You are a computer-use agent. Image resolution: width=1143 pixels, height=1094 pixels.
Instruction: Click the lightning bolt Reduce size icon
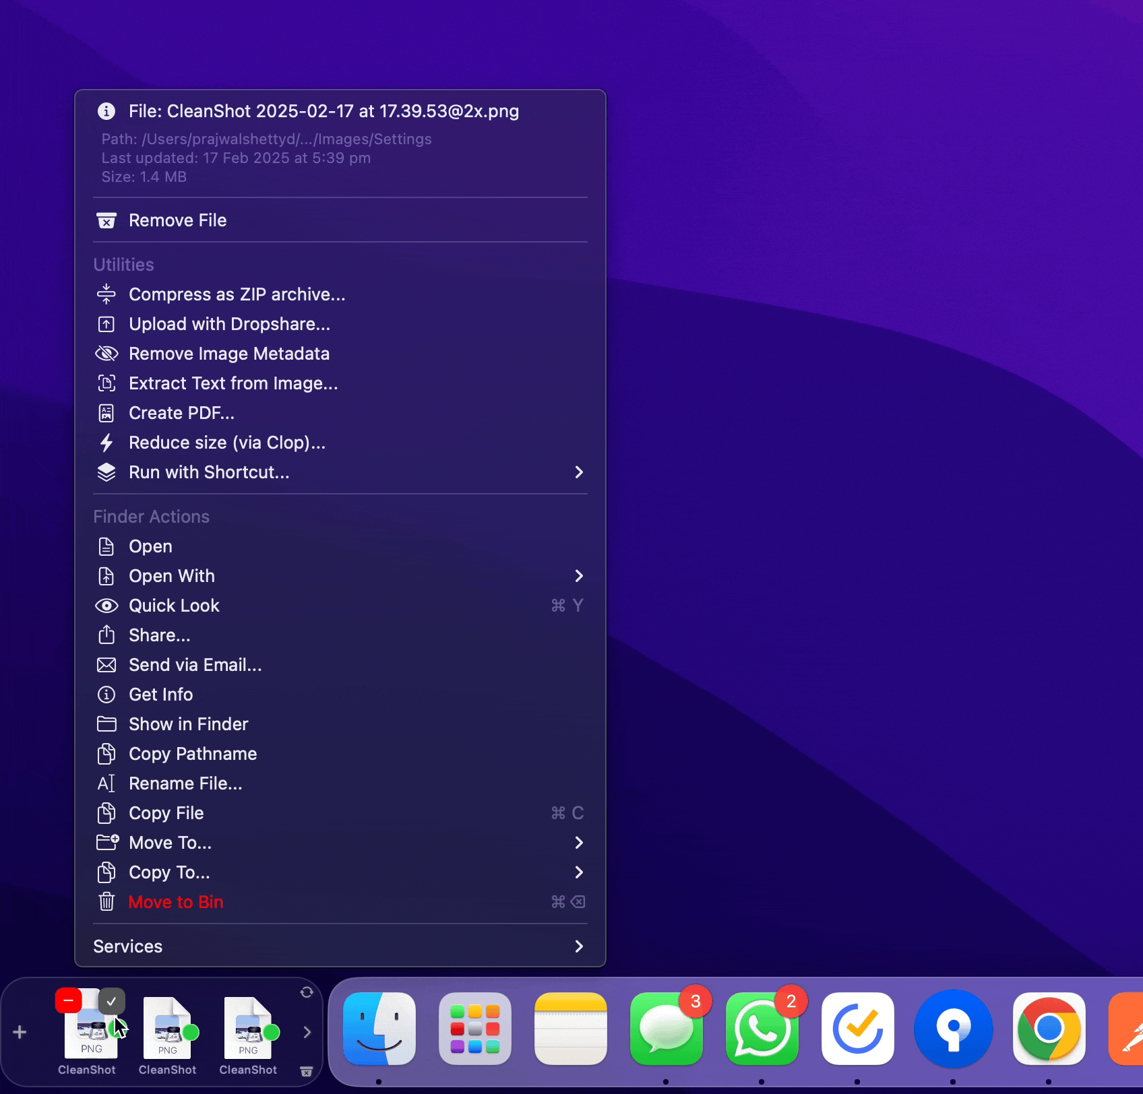click(x=106, y=443)
